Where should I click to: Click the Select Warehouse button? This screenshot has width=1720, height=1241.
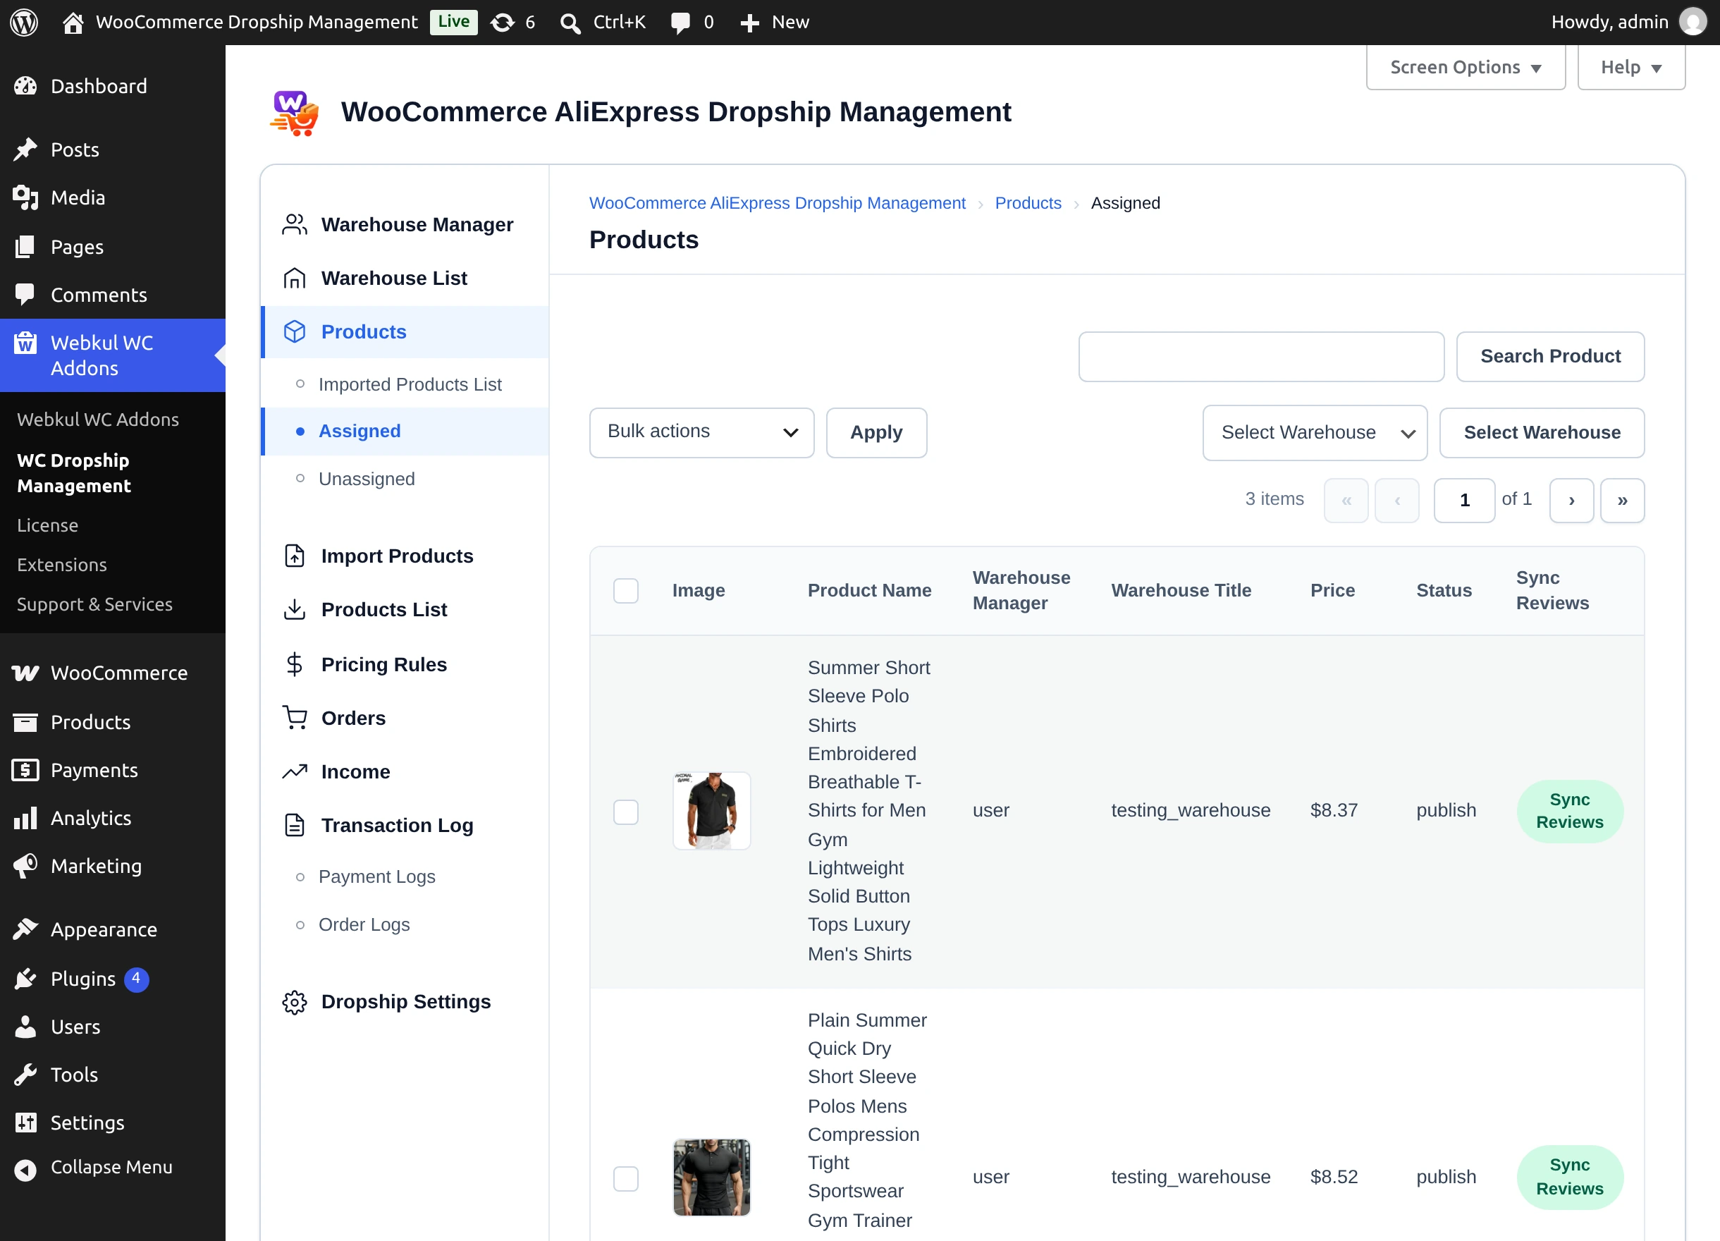pos(1542,432)
